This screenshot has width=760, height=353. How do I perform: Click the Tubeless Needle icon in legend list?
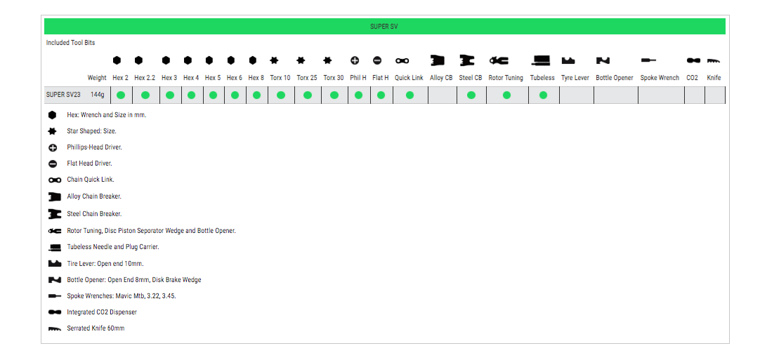click(55, 247)
